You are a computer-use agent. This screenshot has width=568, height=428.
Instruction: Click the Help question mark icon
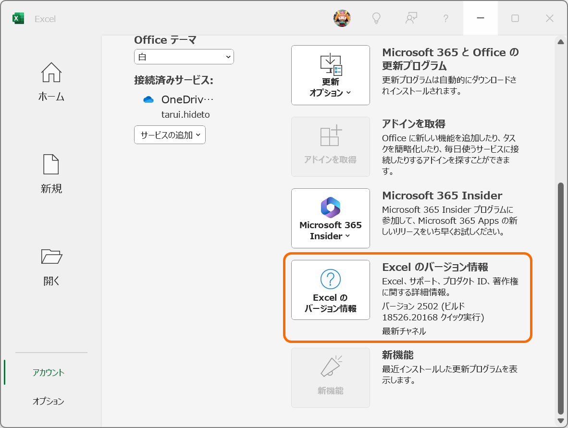pyautogui.click(x=445, y=18)
